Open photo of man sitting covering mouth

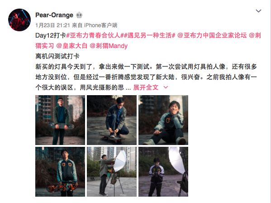[x=163, y=120]
